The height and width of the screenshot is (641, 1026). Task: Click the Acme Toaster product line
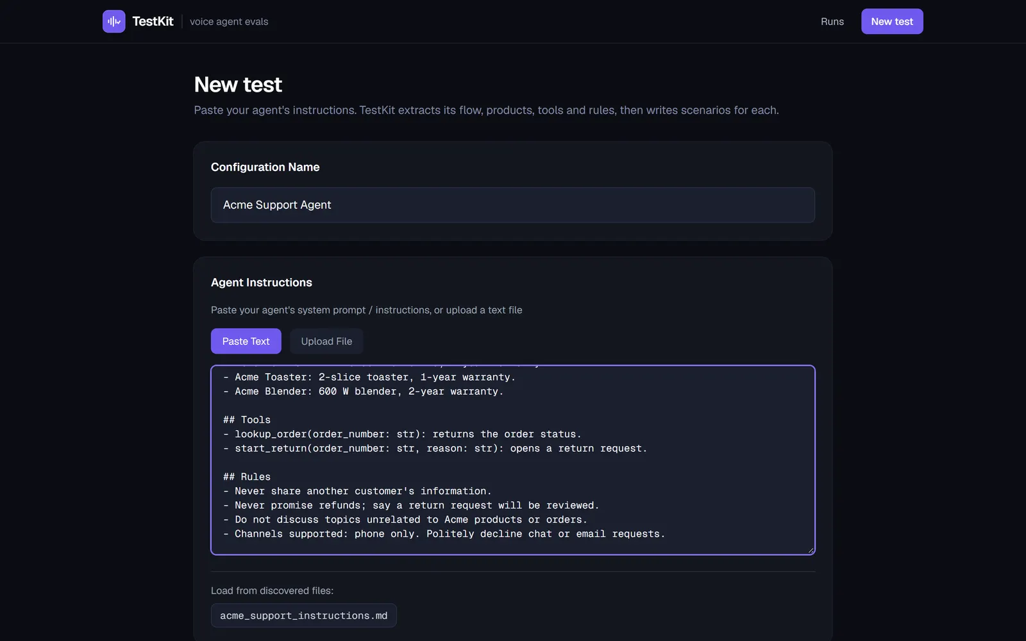point(369,377)
